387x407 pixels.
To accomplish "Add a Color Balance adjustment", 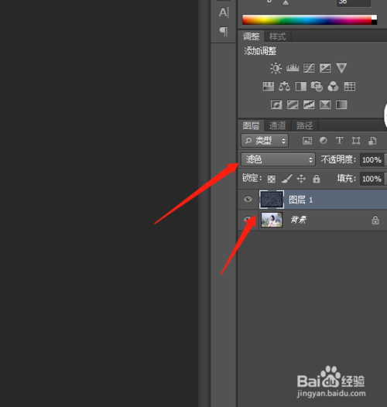I will pos(284,86).
